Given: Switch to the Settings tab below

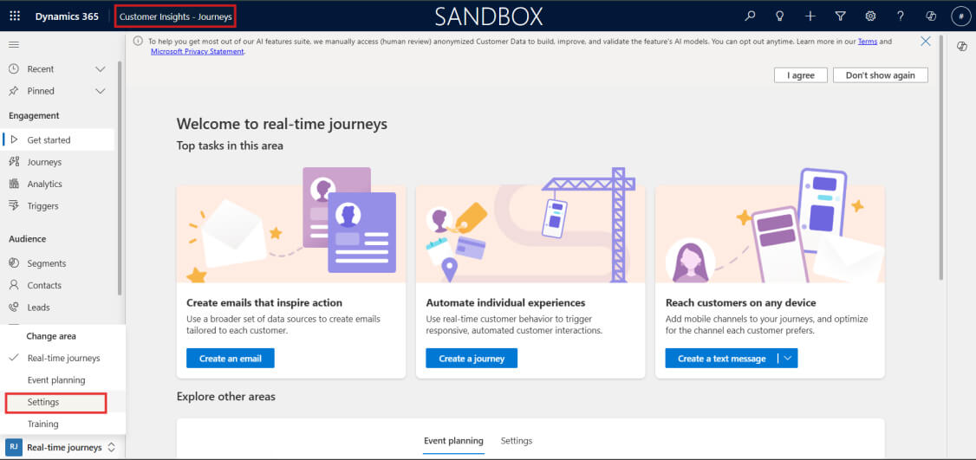Looking at the screenshot, I should [x=517, y=441].
